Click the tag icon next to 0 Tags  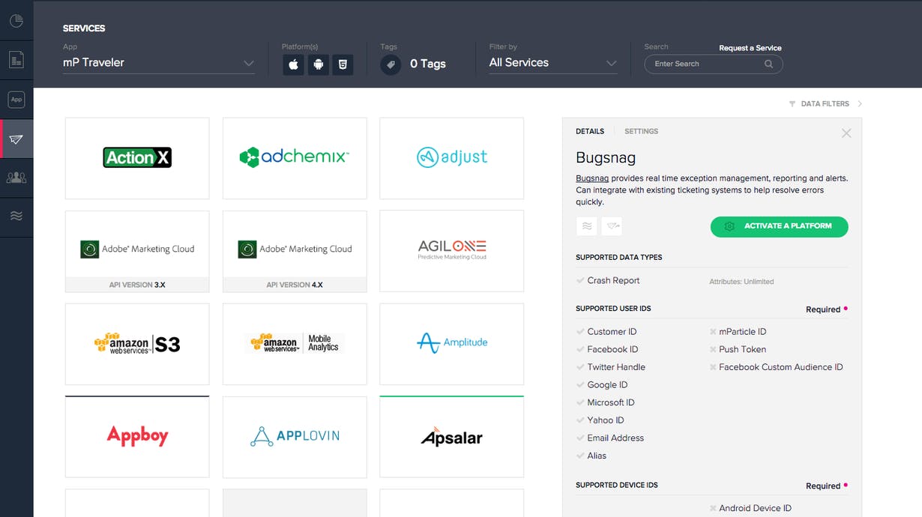391,64
